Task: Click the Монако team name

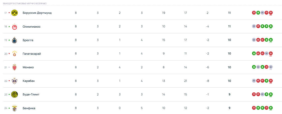Action: (28, 67)
